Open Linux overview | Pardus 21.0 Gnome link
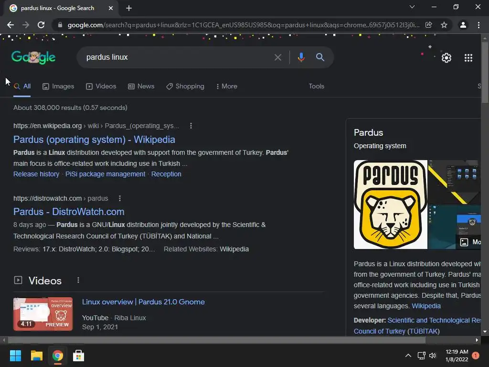489x367 pixels. pyautogui.click(x=143, y=302)
